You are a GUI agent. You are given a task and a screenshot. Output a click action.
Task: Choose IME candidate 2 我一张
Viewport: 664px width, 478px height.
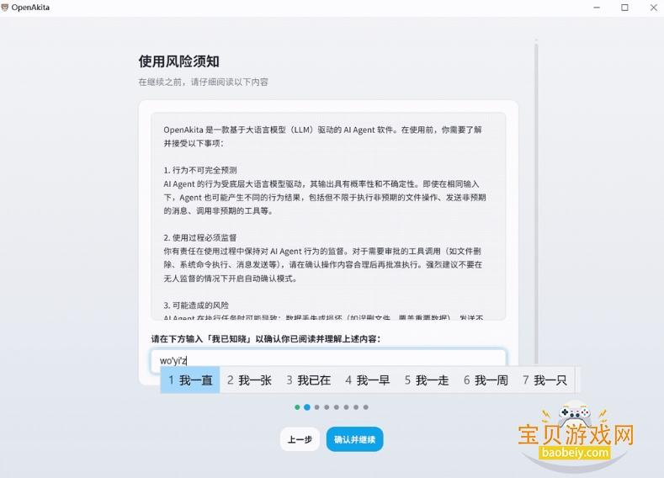249,380
